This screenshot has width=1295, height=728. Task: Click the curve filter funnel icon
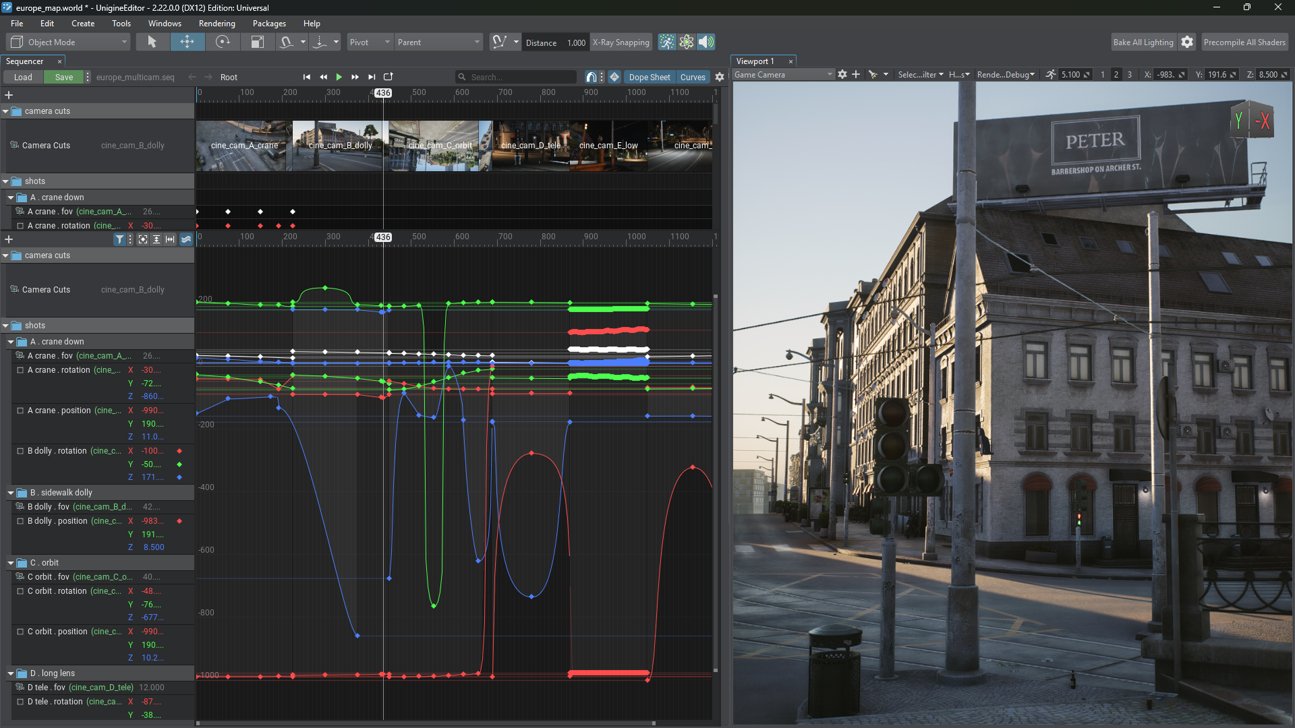pyautogui.click(x=119, y=239)
